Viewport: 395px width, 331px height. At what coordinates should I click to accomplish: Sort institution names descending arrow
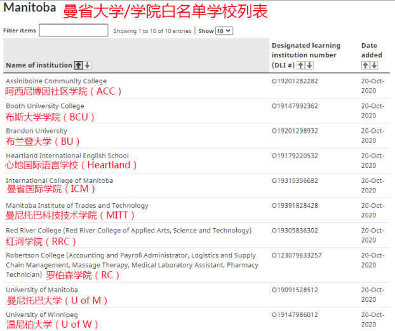(x=88, y=65)
